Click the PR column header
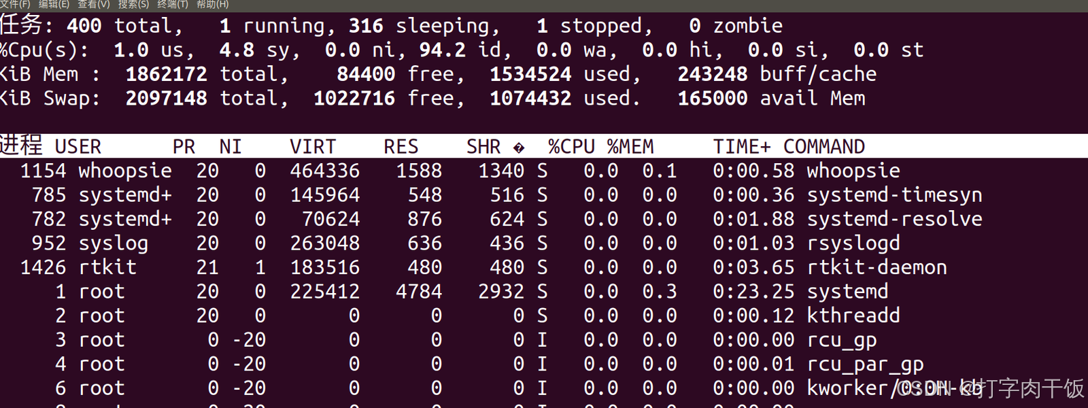The width and height of the screenshot is (1088, 408). pos(184,147)
